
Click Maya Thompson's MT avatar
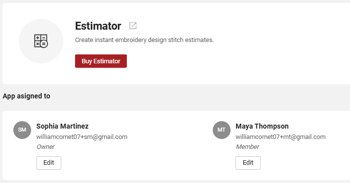(222, 130)
